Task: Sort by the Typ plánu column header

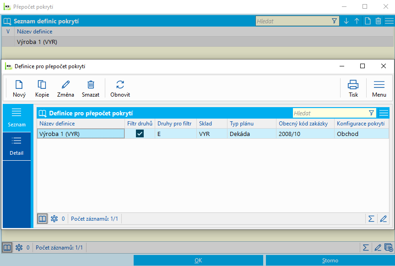Action: click(252, 124)
